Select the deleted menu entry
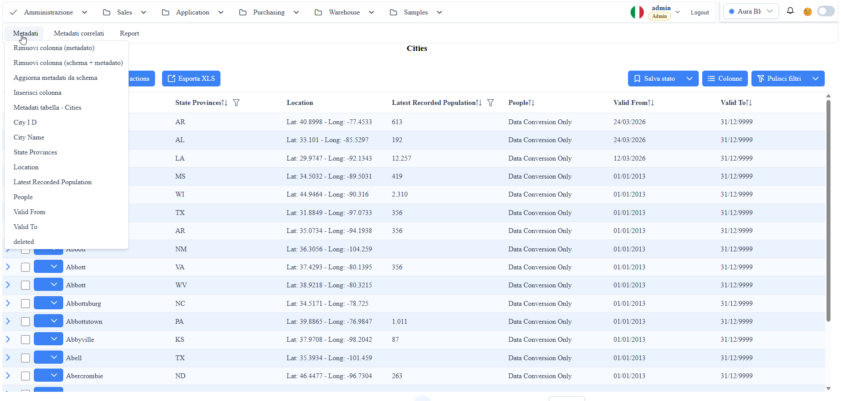Screen dimensions: 841x401 click(66, 242)
